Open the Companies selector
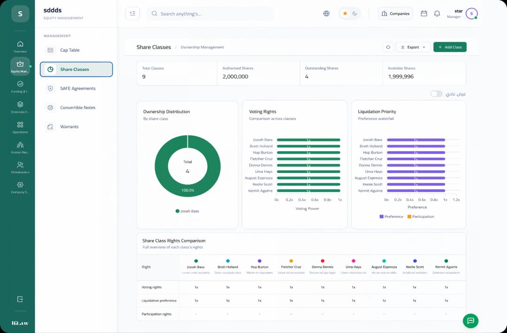Viewport: 507px width, 333px height. (395, 14)
